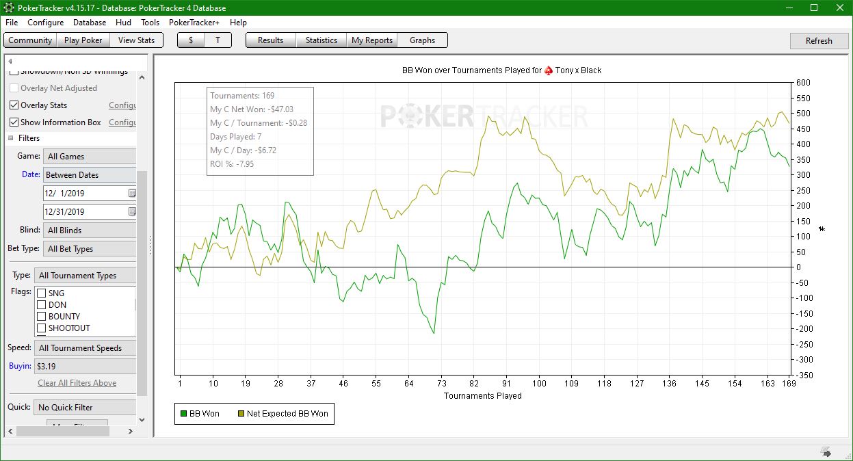Open the Tools menu

point(150,23)
